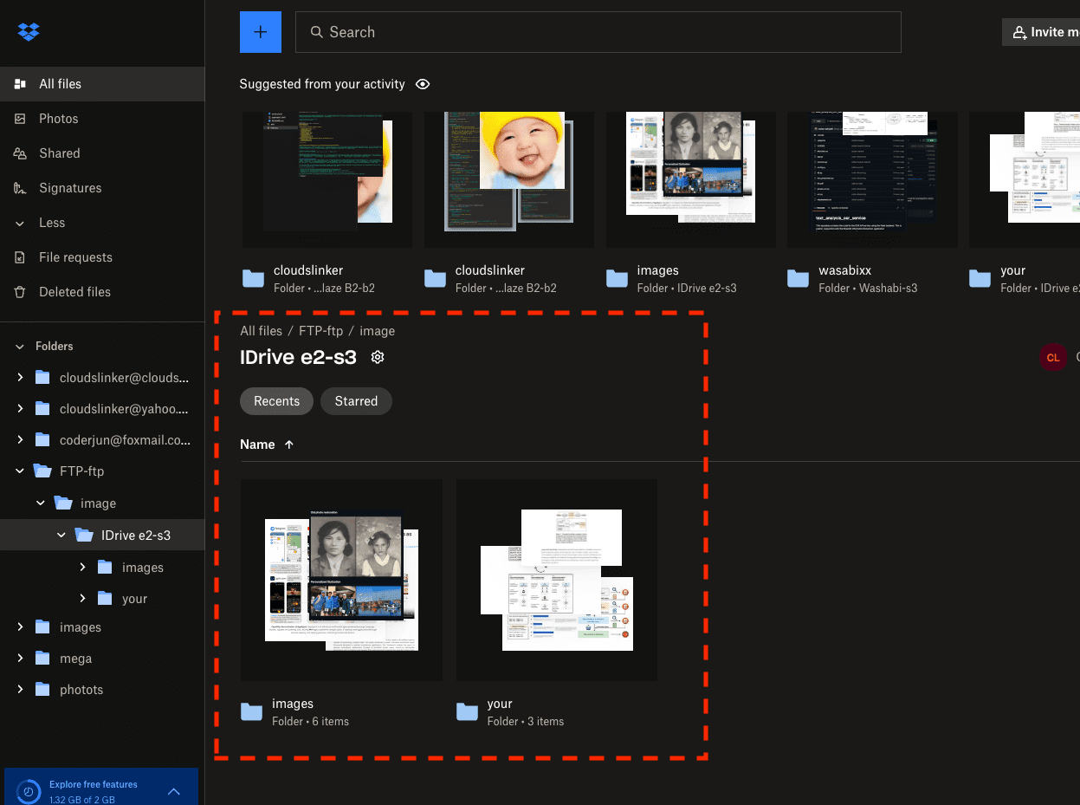This screenshot has height=805, width=1080.
Task: Open Signatures in sidebar
Action: tap(102, 188)
